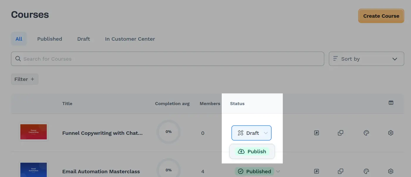This screenshot has width=411, height=177.
Task: Click the search magnifier icon
Action: (x=18, y=59)
